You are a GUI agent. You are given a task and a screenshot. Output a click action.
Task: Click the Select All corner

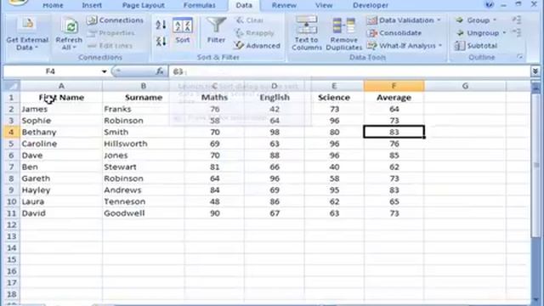click(x=11, y=86)
